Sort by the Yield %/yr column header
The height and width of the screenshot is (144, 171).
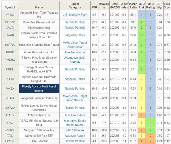(x=167, y=5)
